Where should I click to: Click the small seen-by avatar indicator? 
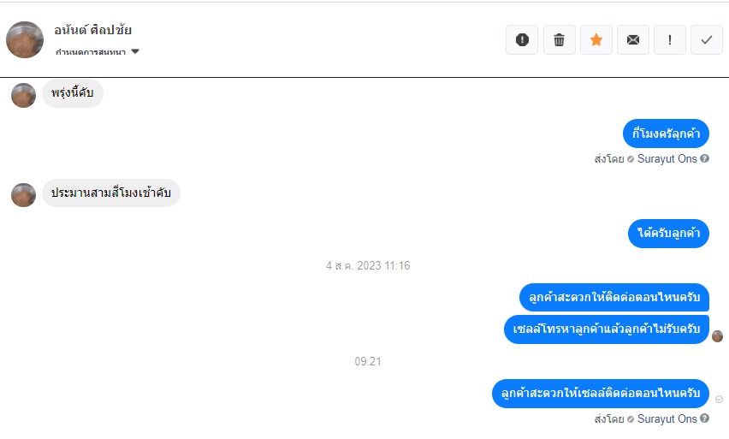[717, 335]
